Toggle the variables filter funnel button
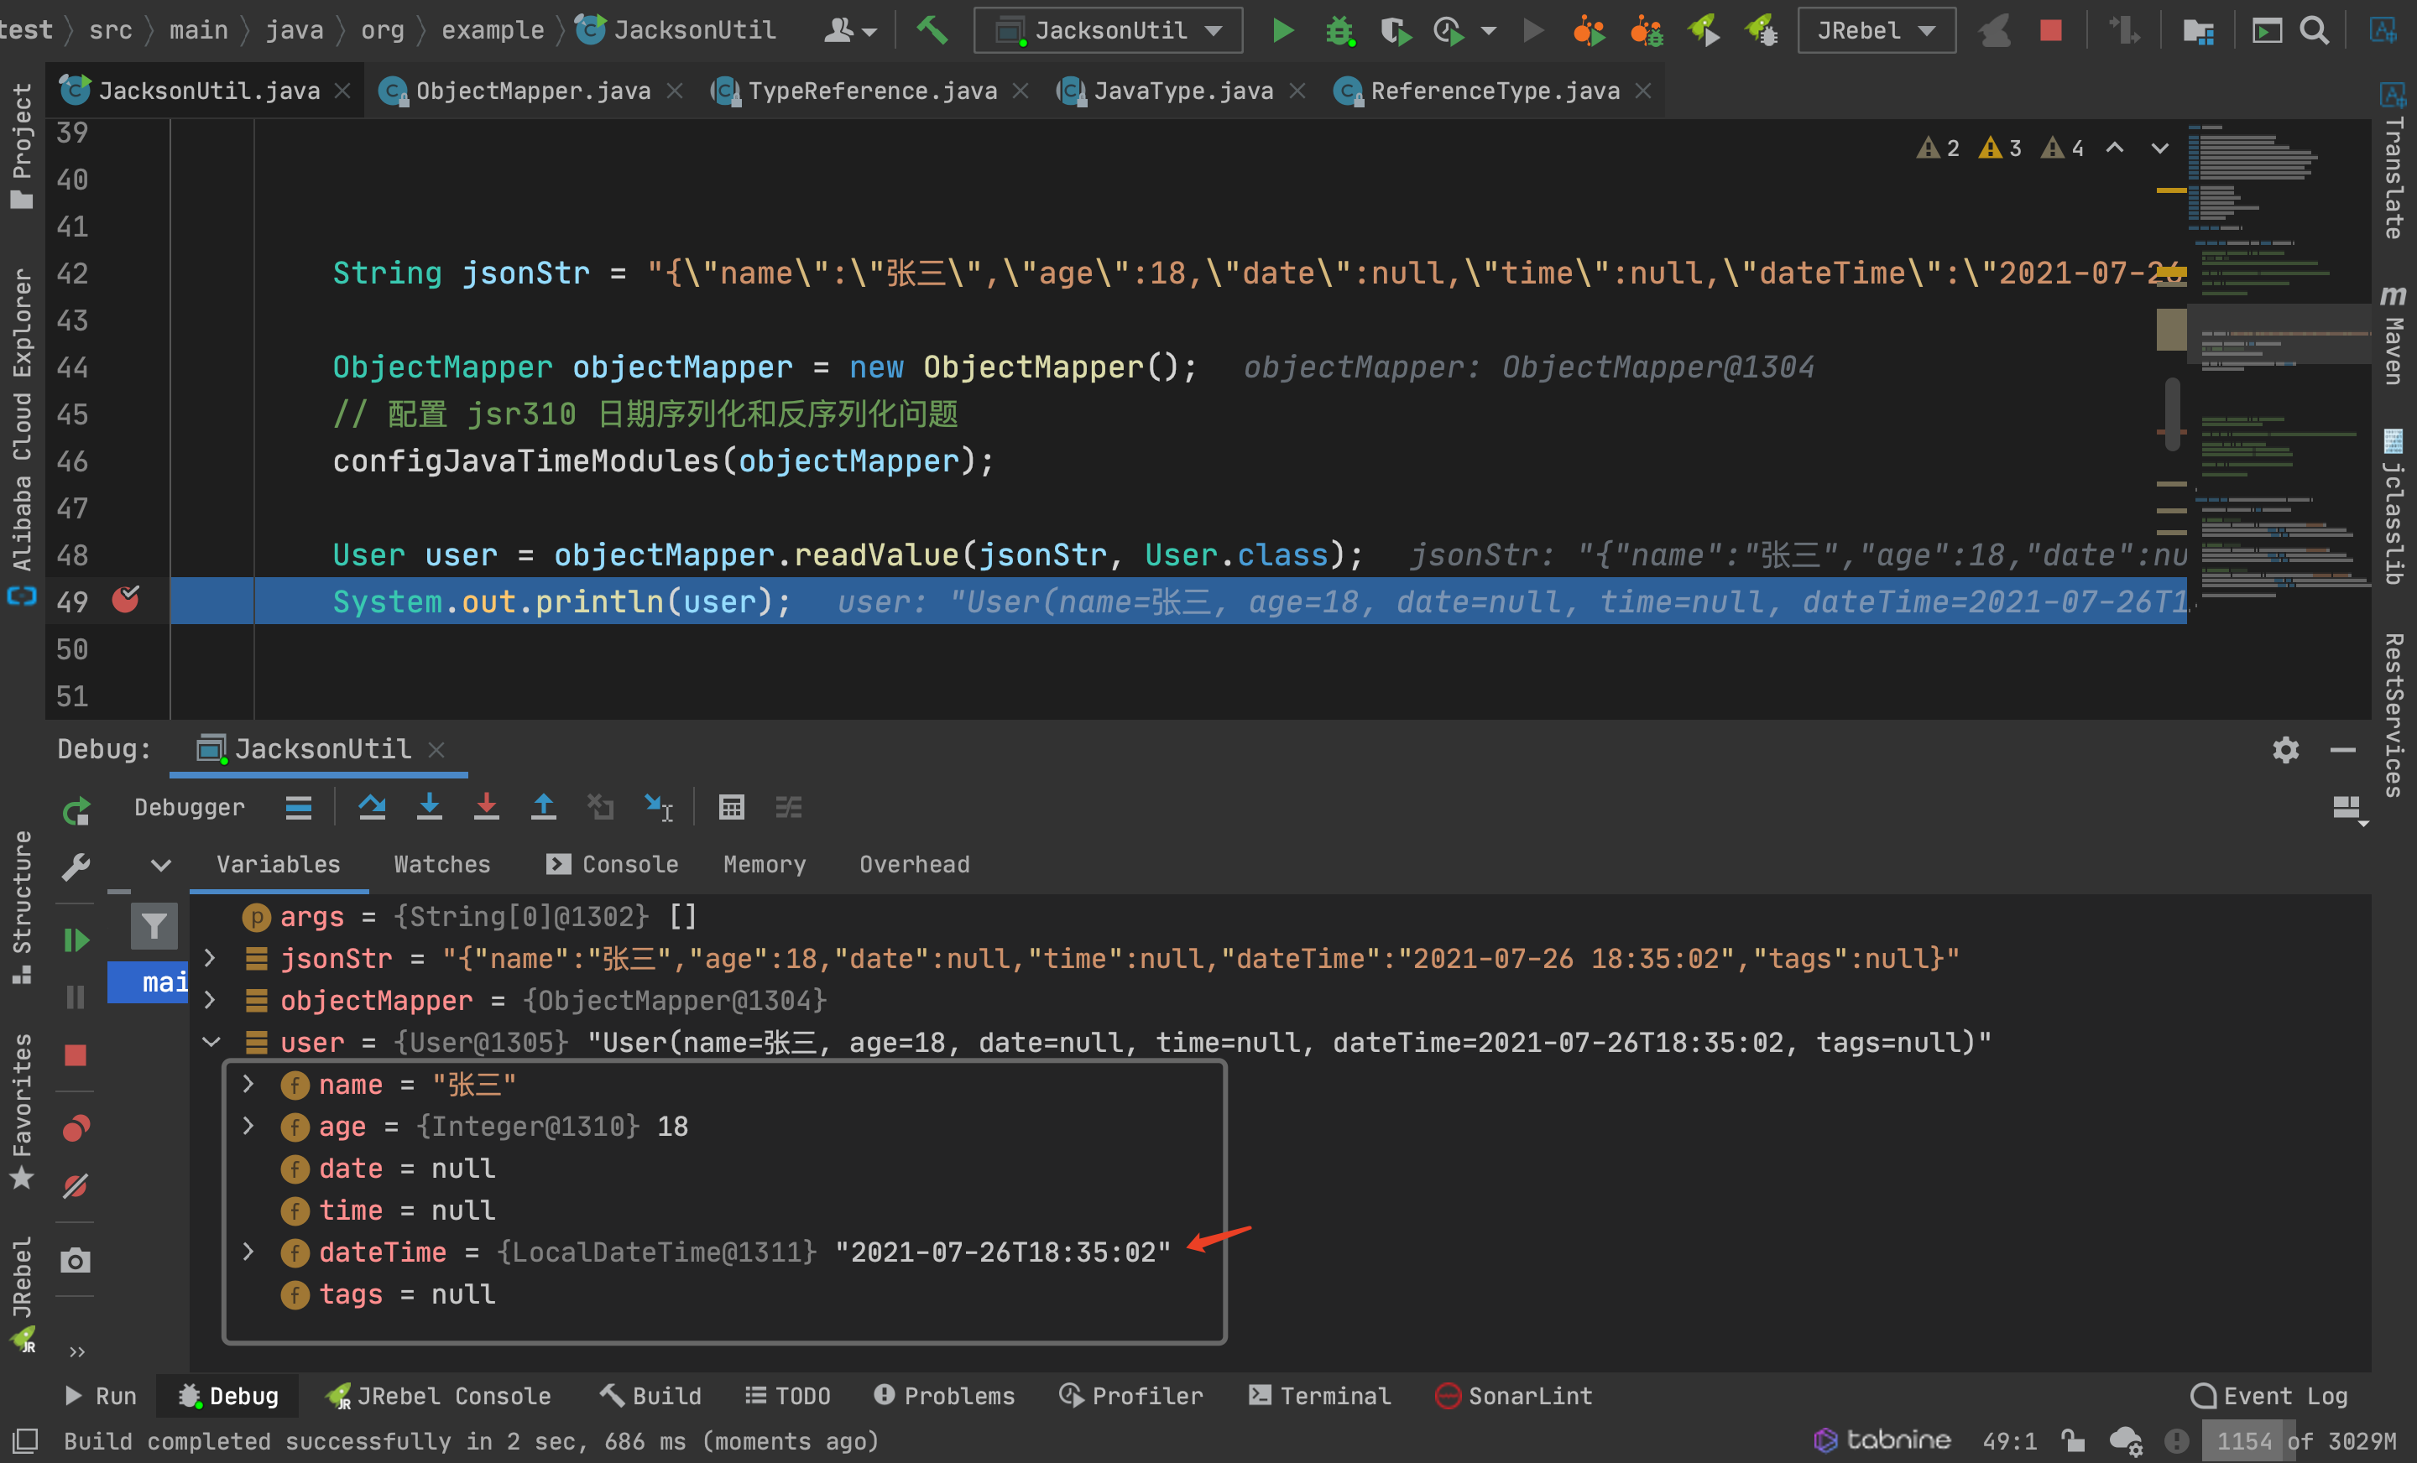Image resolution: width=2417 pixels, height=1463 pixels. [x=154, y=925]
